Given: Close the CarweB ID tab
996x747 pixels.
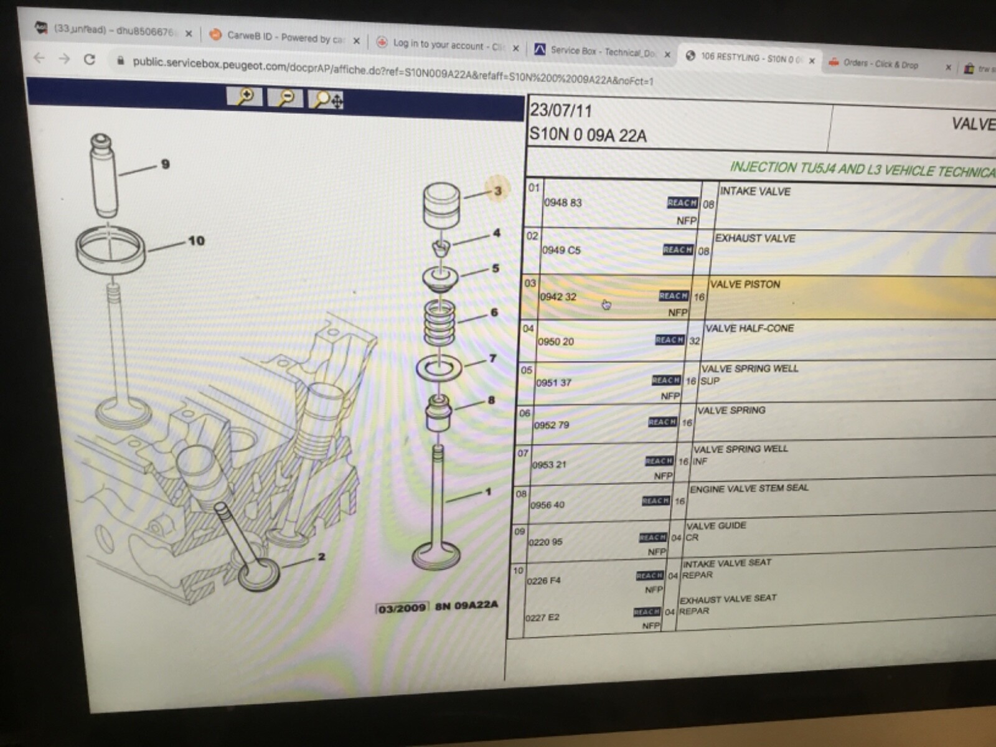Looking at the screenshot, I should [x=356, y=41].
